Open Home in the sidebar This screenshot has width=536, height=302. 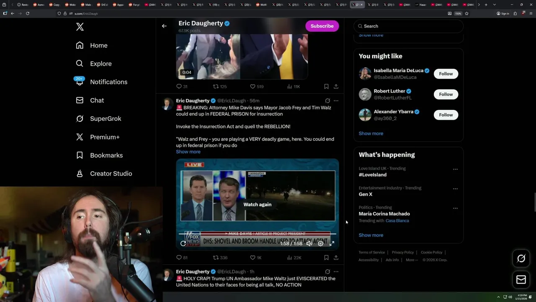92,45
